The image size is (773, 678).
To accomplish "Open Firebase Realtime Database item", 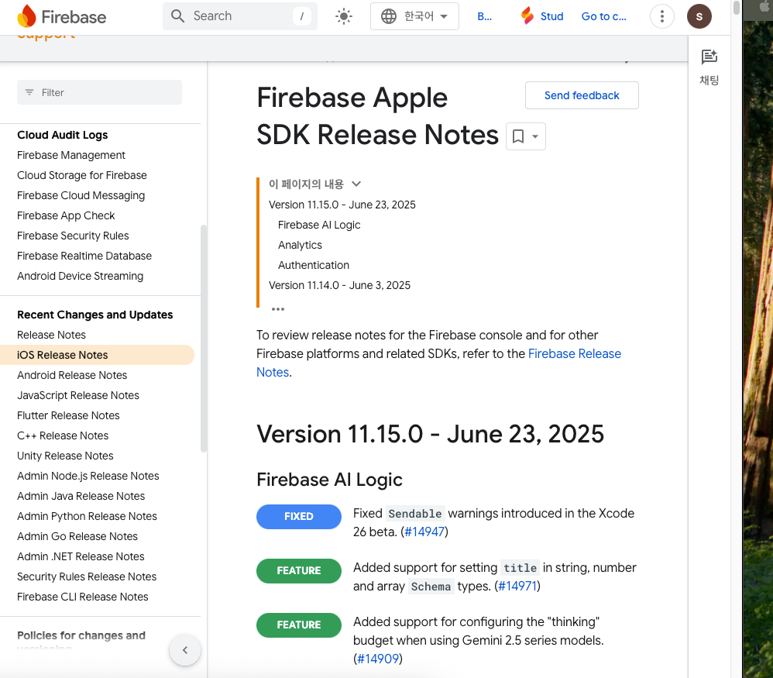I will tap(84, 256).
